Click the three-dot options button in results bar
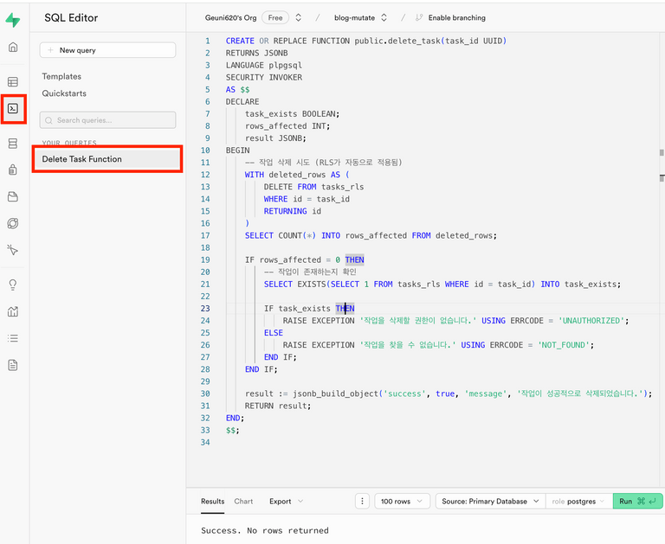 362,502
